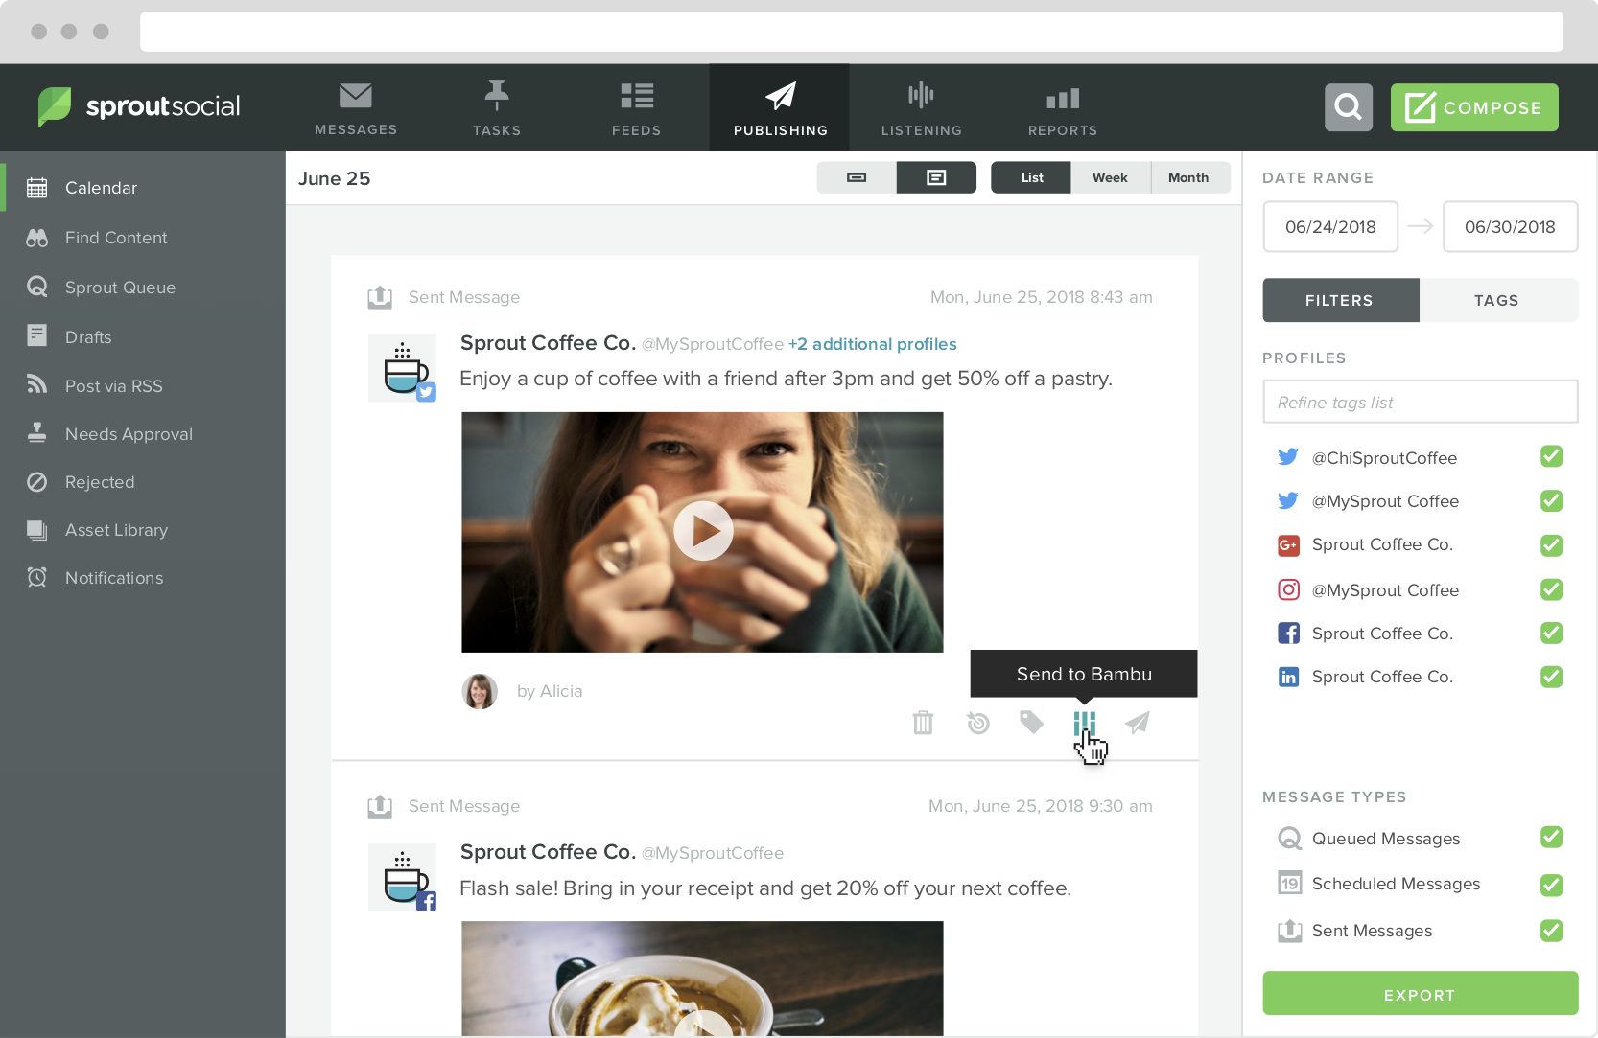Click Sprout Coffee Co. Twitter avatar

[403, 368]
